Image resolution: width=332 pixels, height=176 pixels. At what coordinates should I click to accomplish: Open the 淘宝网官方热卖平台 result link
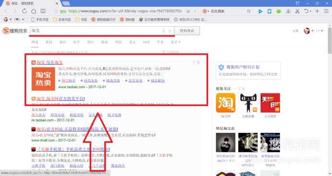click(x=60, y=99)
